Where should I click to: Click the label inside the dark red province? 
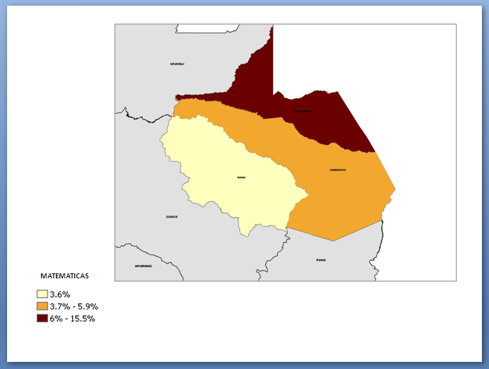(x=303, y=111)
